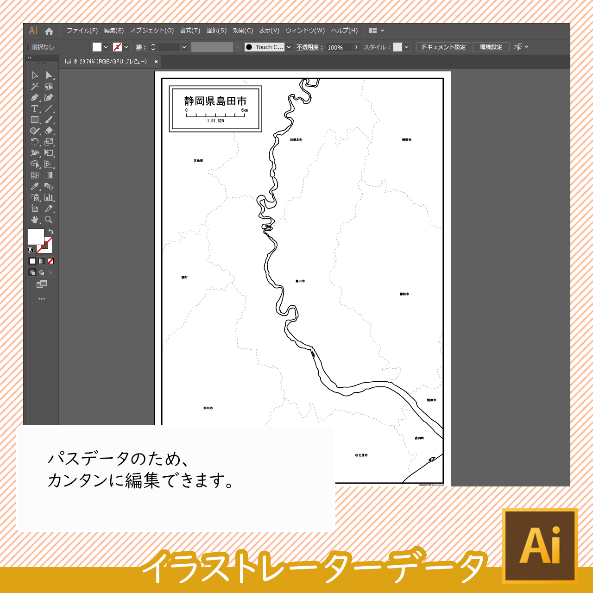Choose the Curvature tool
Viewport: 593px width, 593px height.
(49, 97)
